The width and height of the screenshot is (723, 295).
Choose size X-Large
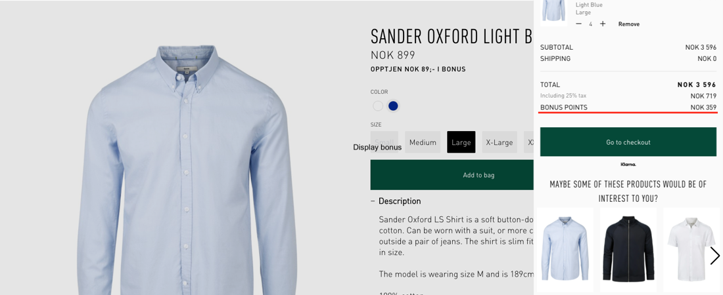(x=500, y=142)
